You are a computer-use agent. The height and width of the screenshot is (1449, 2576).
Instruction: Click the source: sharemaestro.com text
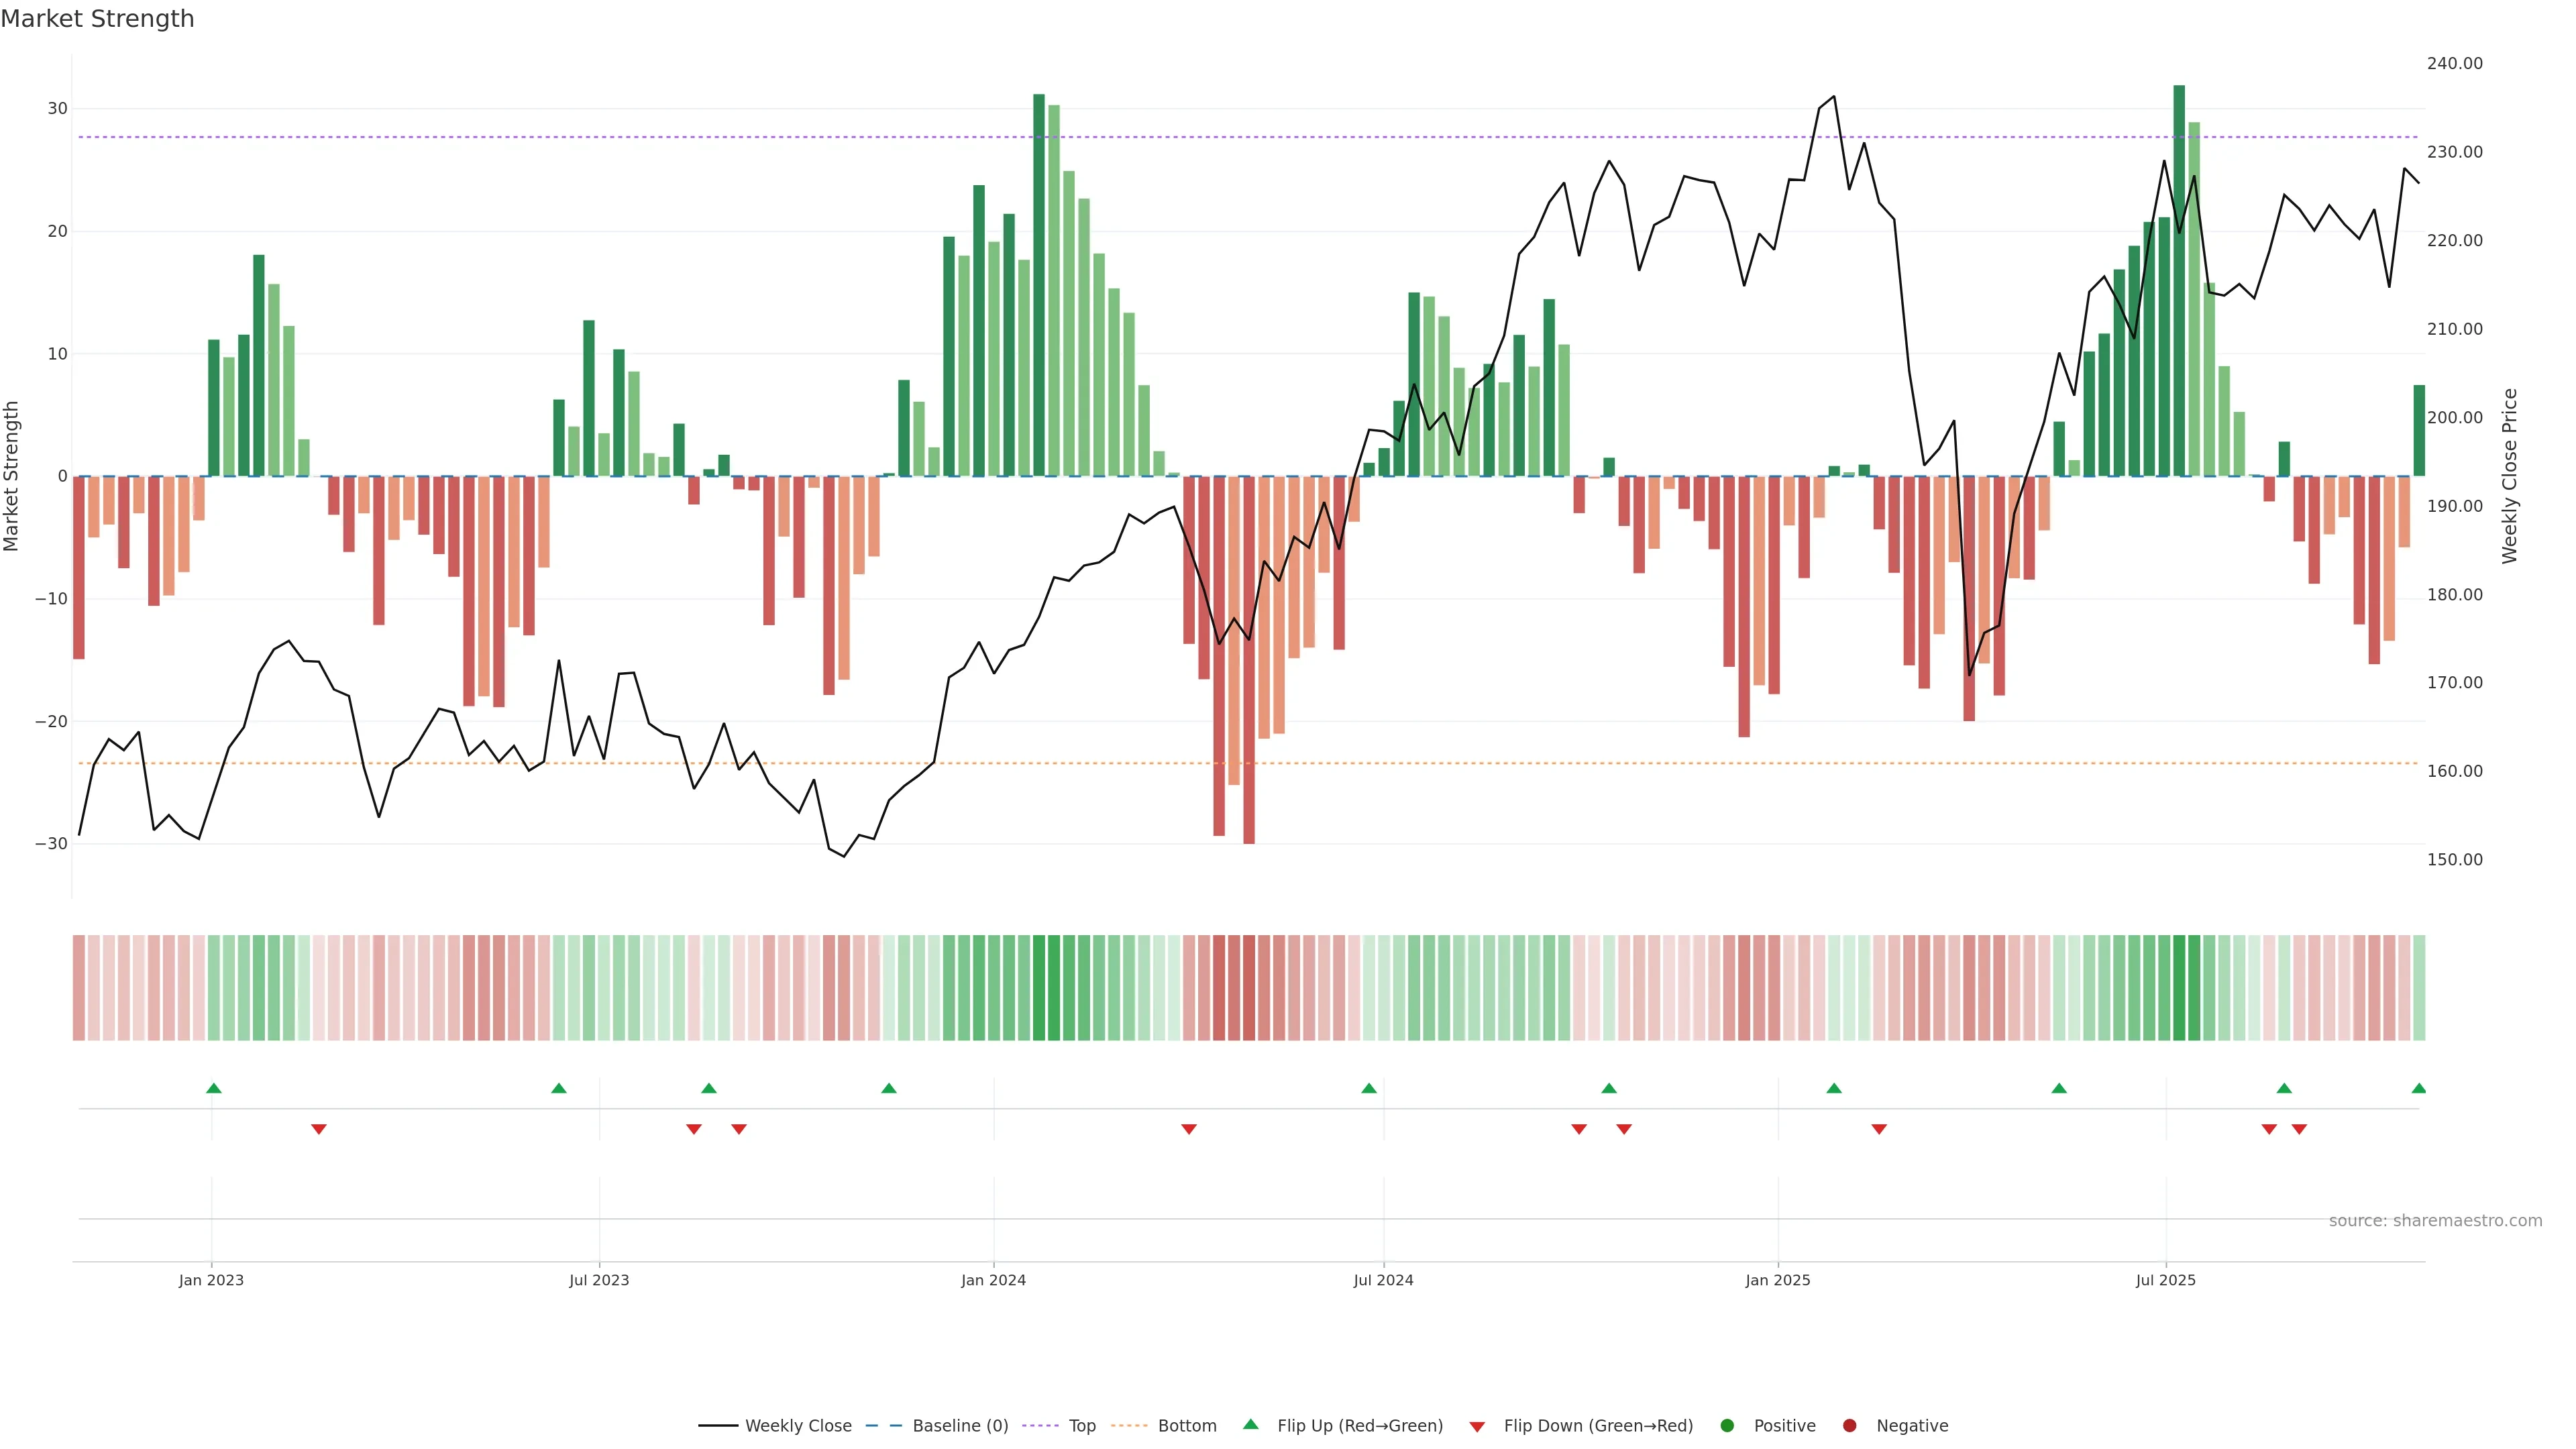click(2435, 1220)
